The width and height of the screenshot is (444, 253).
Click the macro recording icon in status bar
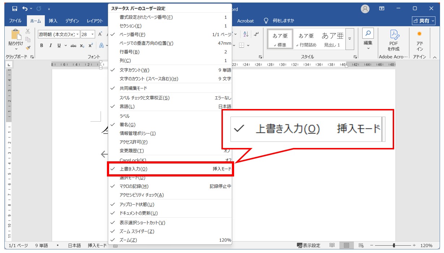115,246
